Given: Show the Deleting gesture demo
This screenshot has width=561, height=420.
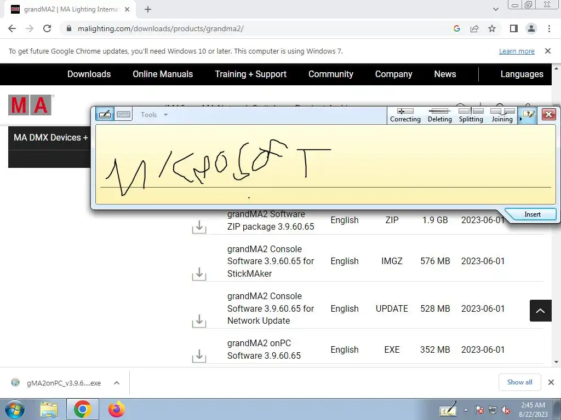Looking at the screenshot, I should coord(440,115).
